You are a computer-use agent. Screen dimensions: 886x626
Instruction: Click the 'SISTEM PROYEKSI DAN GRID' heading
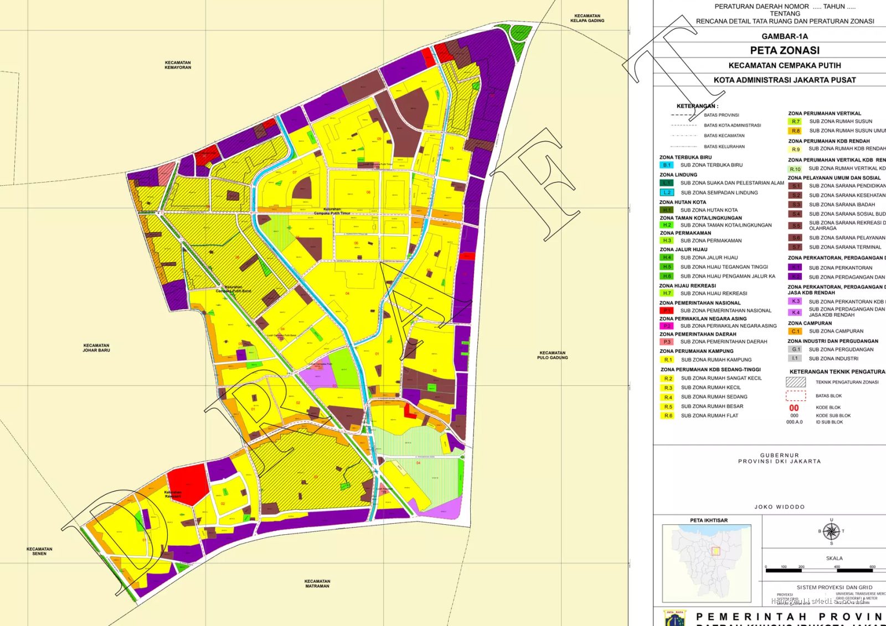[835, 587]
